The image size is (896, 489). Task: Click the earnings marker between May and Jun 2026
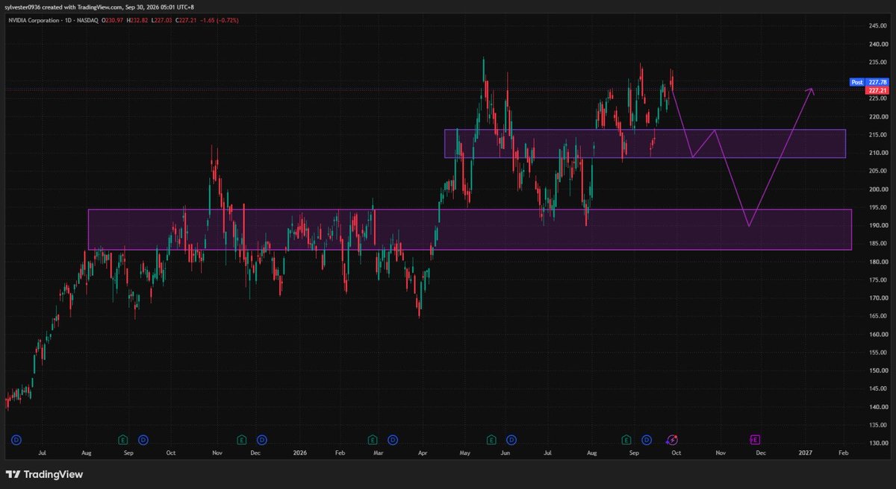pos(491,441)
